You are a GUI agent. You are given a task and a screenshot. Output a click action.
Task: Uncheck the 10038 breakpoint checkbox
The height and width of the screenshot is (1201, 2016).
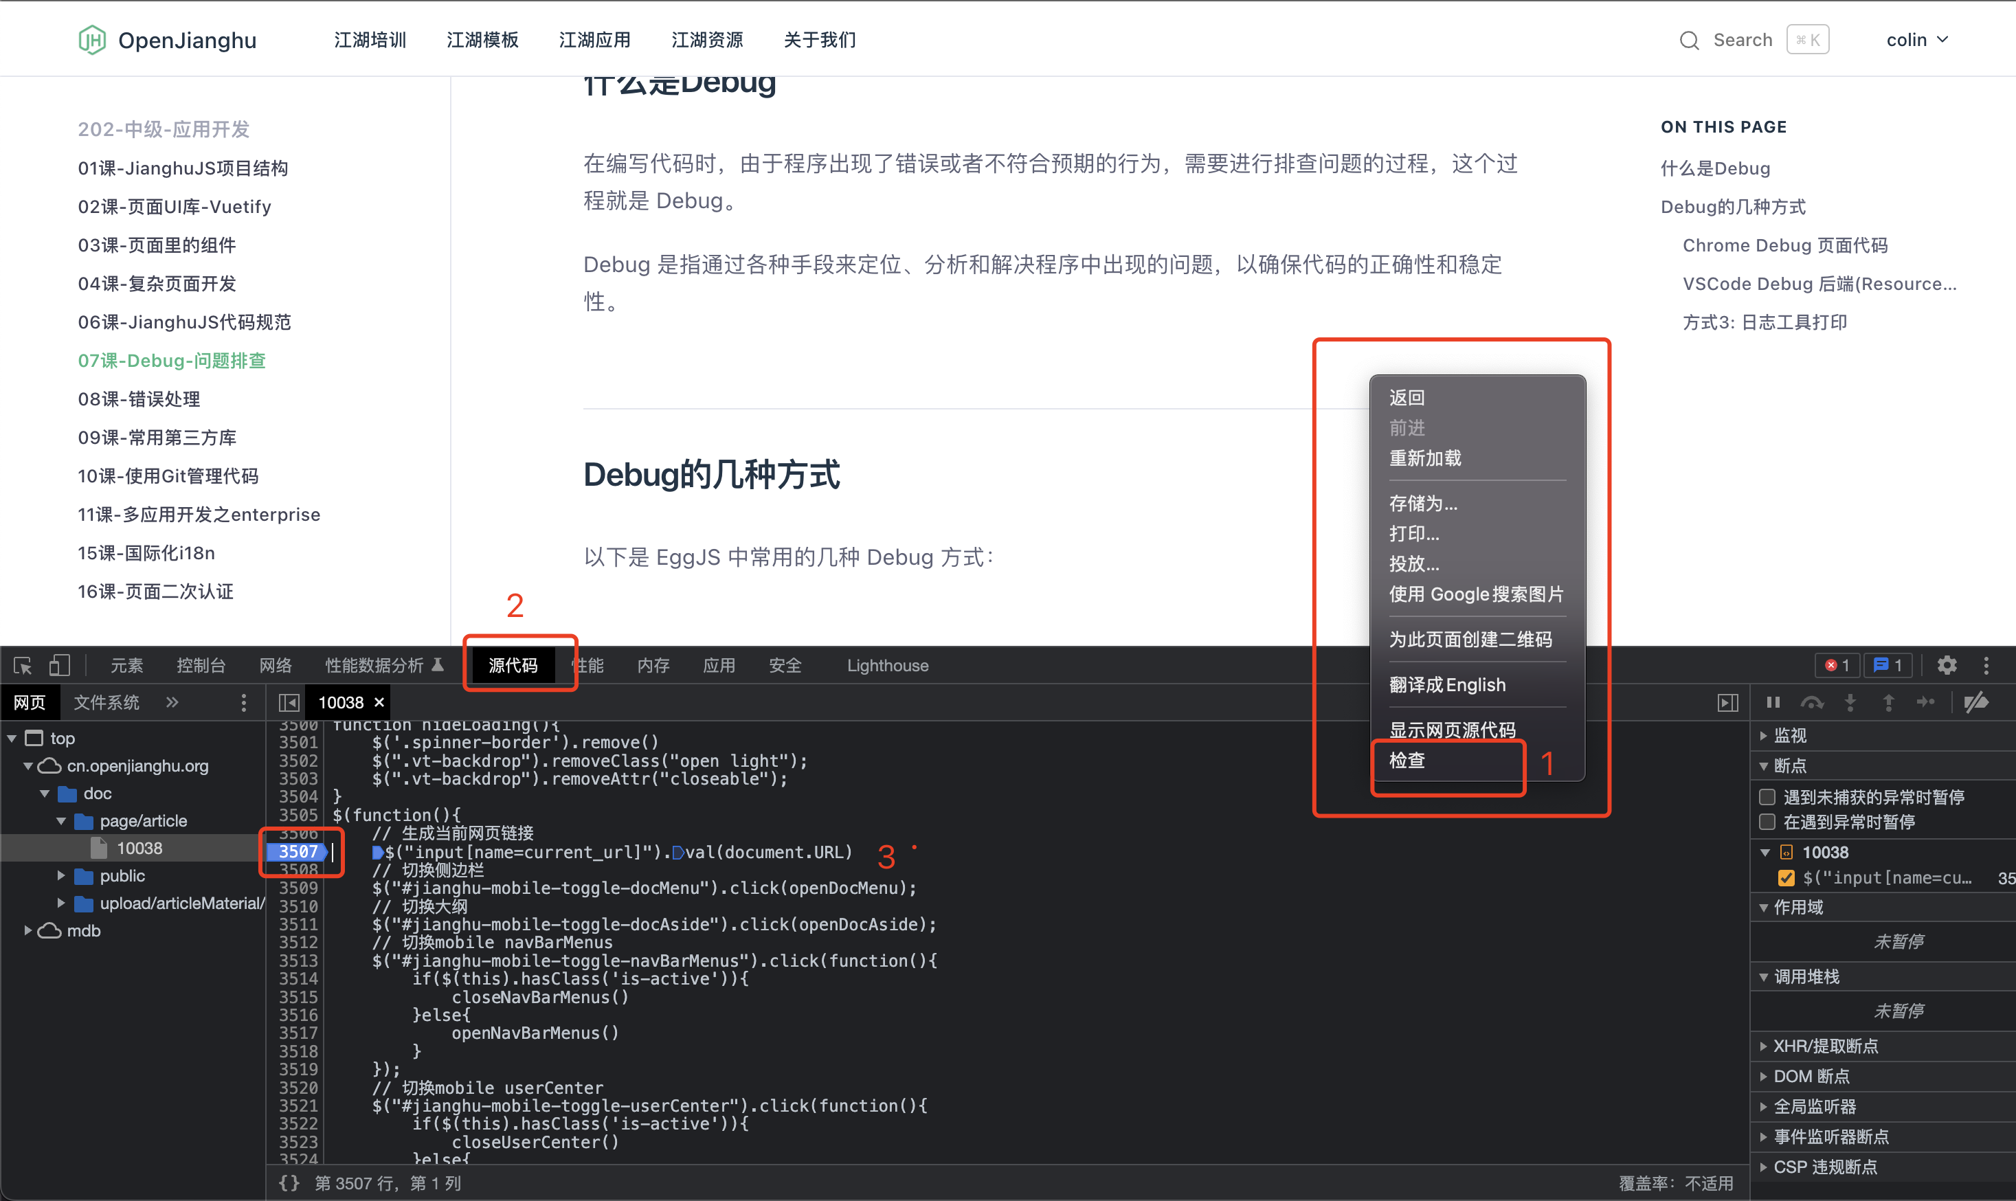pyautogui.click(x=1786, y=878)
